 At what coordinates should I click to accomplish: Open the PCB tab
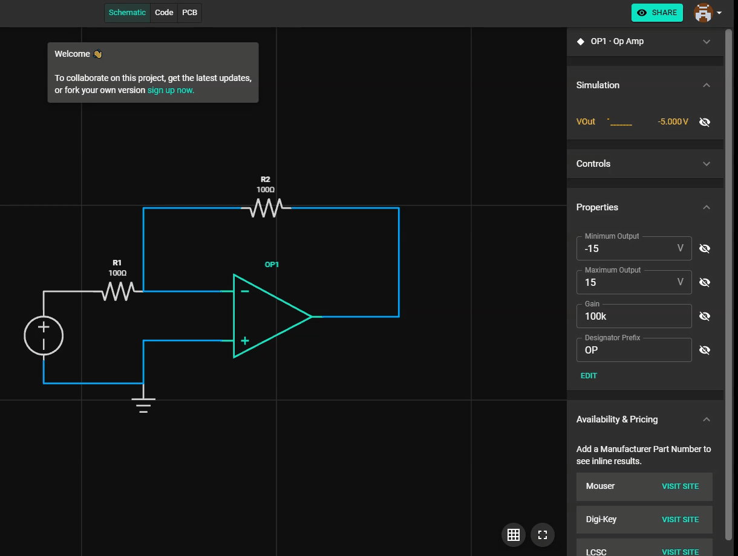coord(189,13)
